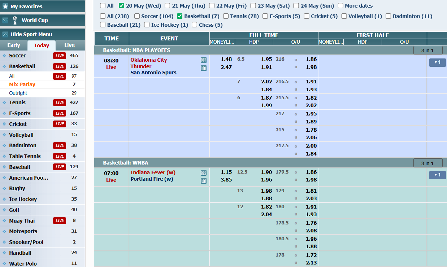Image resolution: width=447 pixels, height=267 pixels.
Task: Click the LIVE badge next to Table Tennis
Action: click(x=60, y=156)
